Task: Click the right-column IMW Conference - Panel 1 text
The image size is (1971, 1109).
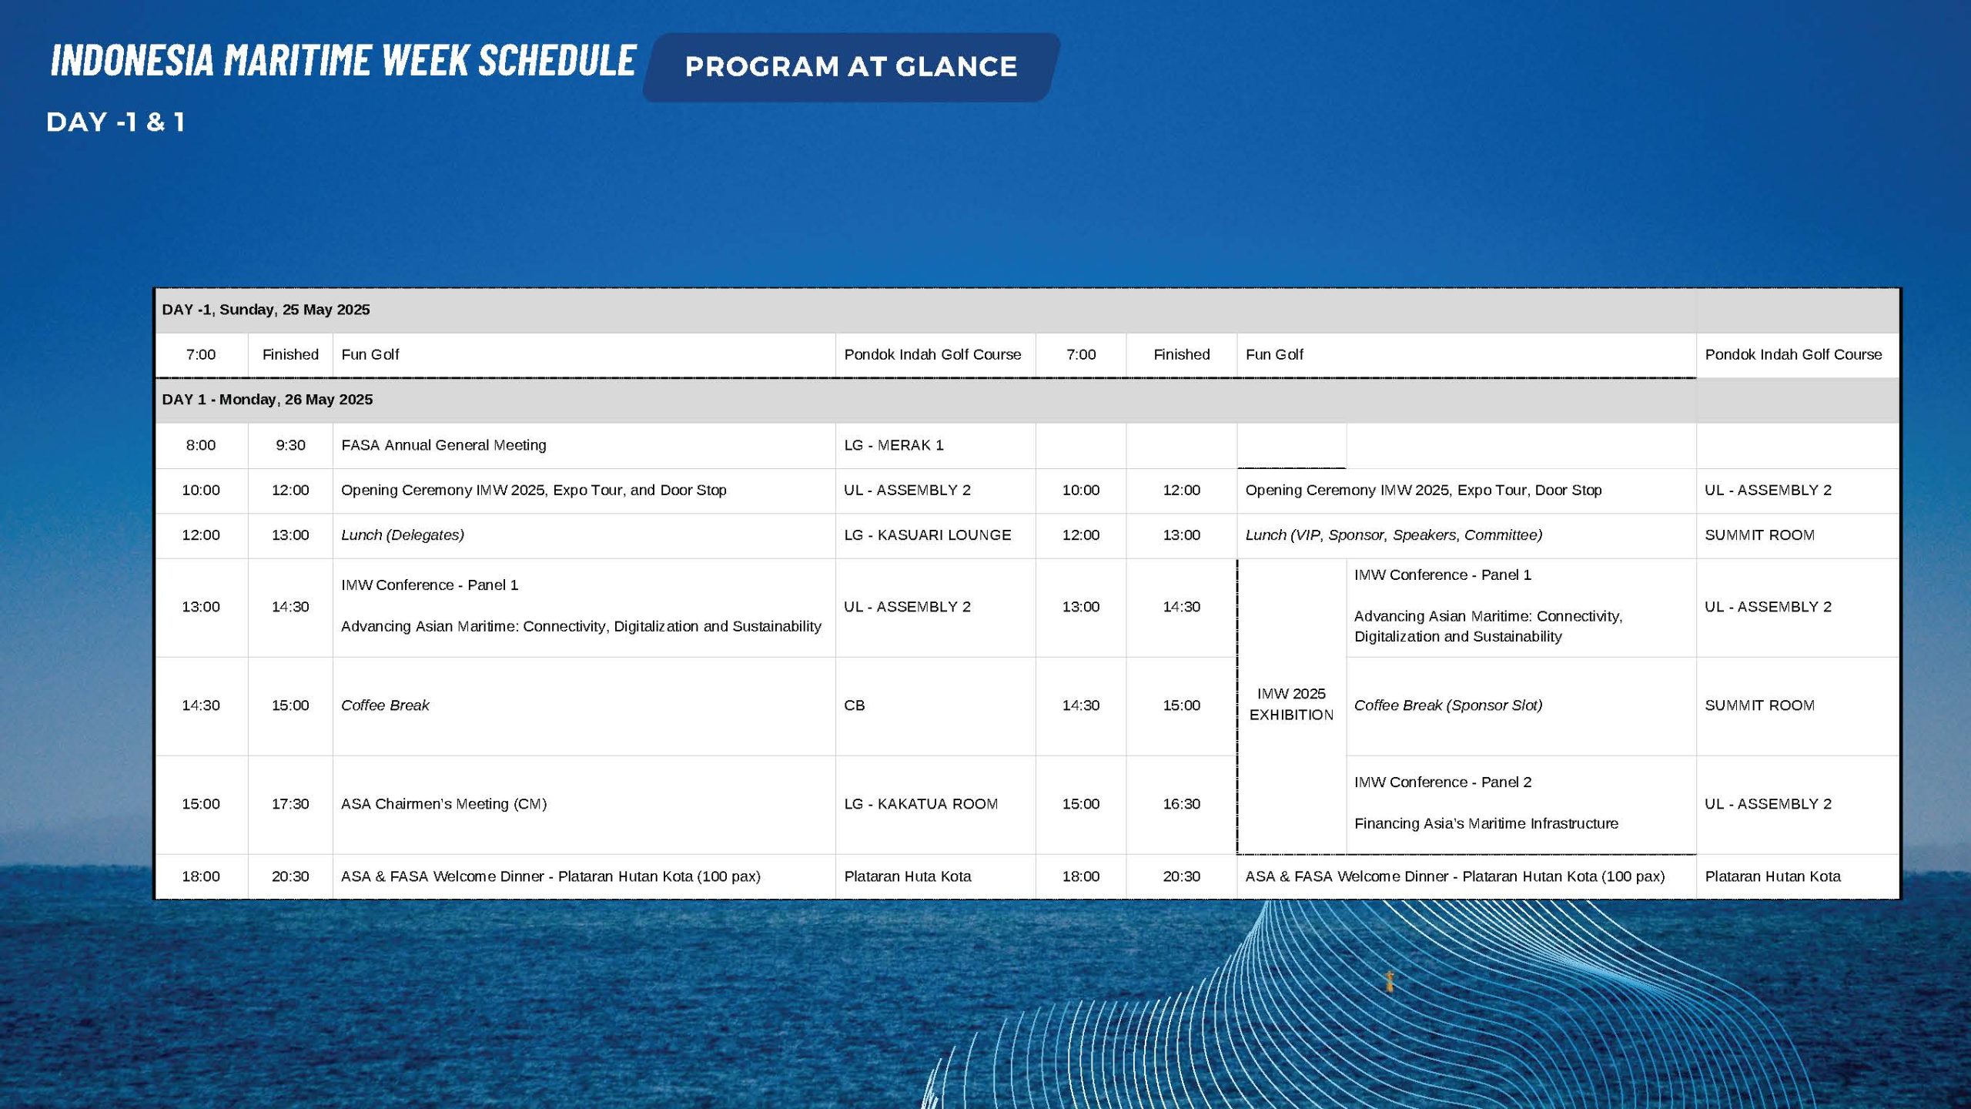Action: click(1443, 575)
